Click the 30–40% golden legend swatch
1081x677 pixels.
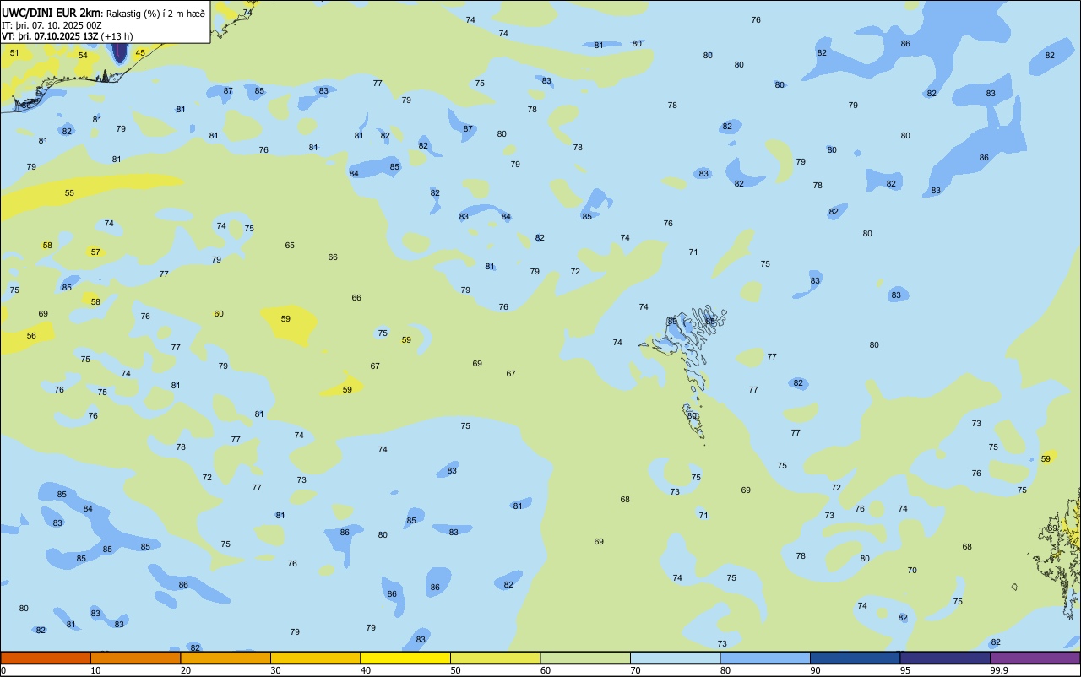tap(315, 658)
